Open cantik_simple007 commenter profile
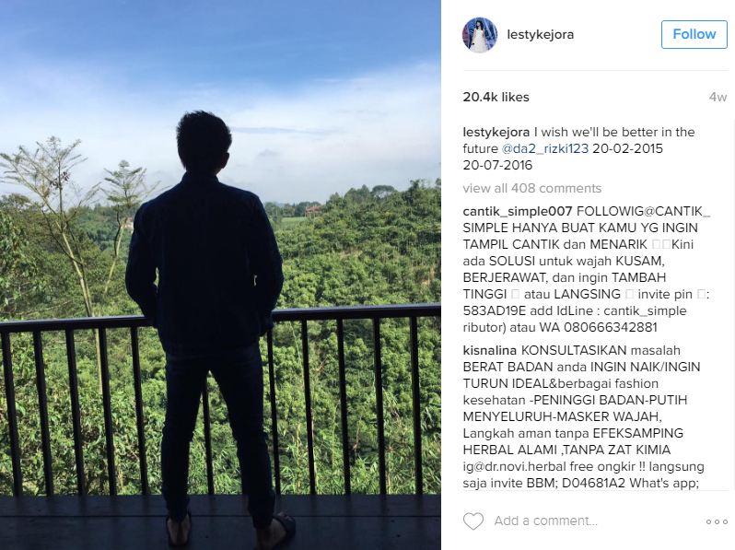The image size is (735, 550). 518,212
